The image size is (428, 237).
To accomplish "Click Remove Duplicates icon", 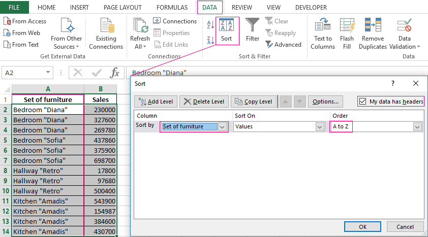I will (x=373, y=26).
